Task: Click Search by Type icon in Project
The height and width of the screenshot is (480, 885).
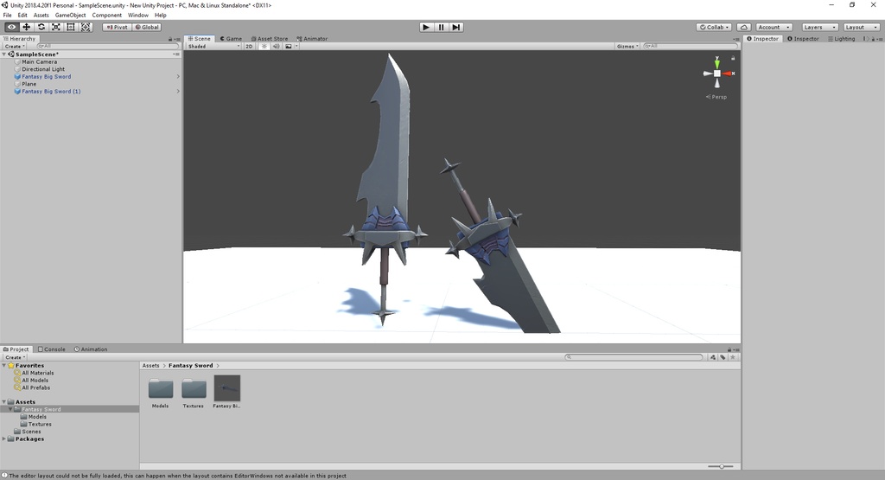Action: pos(713,357)
